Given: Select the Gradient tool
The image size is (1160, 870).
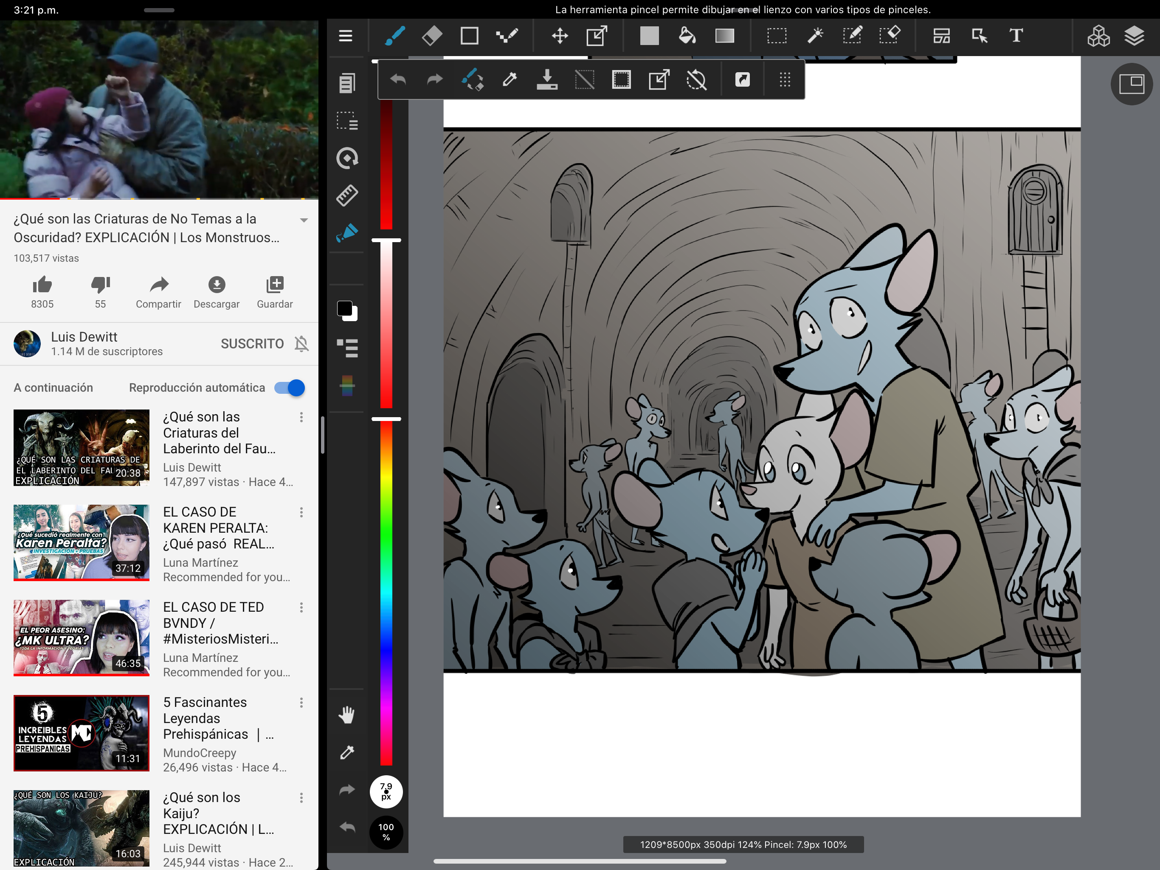Looking at the screenshot, I should [724, 36].
